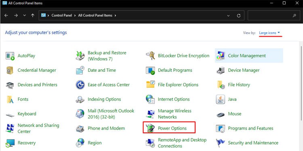The width and height of the screenshot is (303, 151).
Task: Launch Device Manager via its icon
Action: [221, 70]
